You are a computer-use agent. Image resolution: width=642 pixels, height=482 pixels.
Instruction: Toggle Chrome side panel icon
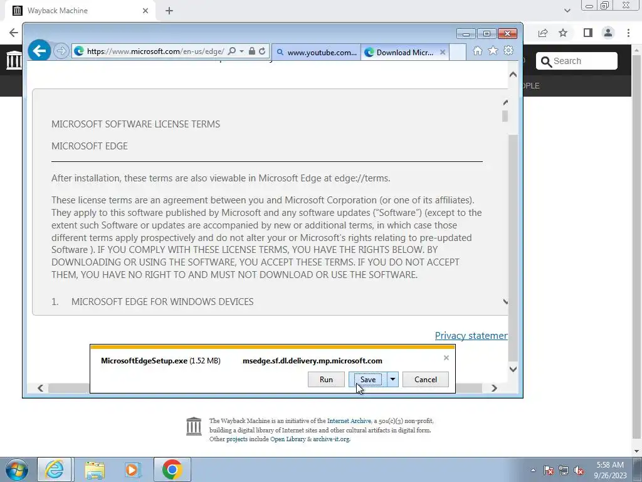pyautogui.click(x=588, y=33)
